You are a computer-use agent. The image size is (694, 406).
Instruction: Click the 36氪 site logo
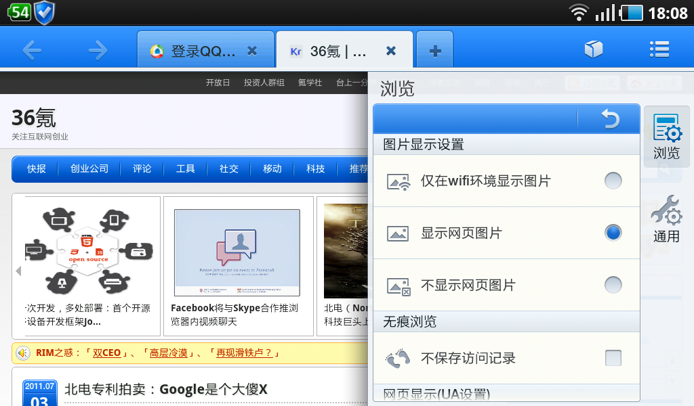click(x=34, y=118)
